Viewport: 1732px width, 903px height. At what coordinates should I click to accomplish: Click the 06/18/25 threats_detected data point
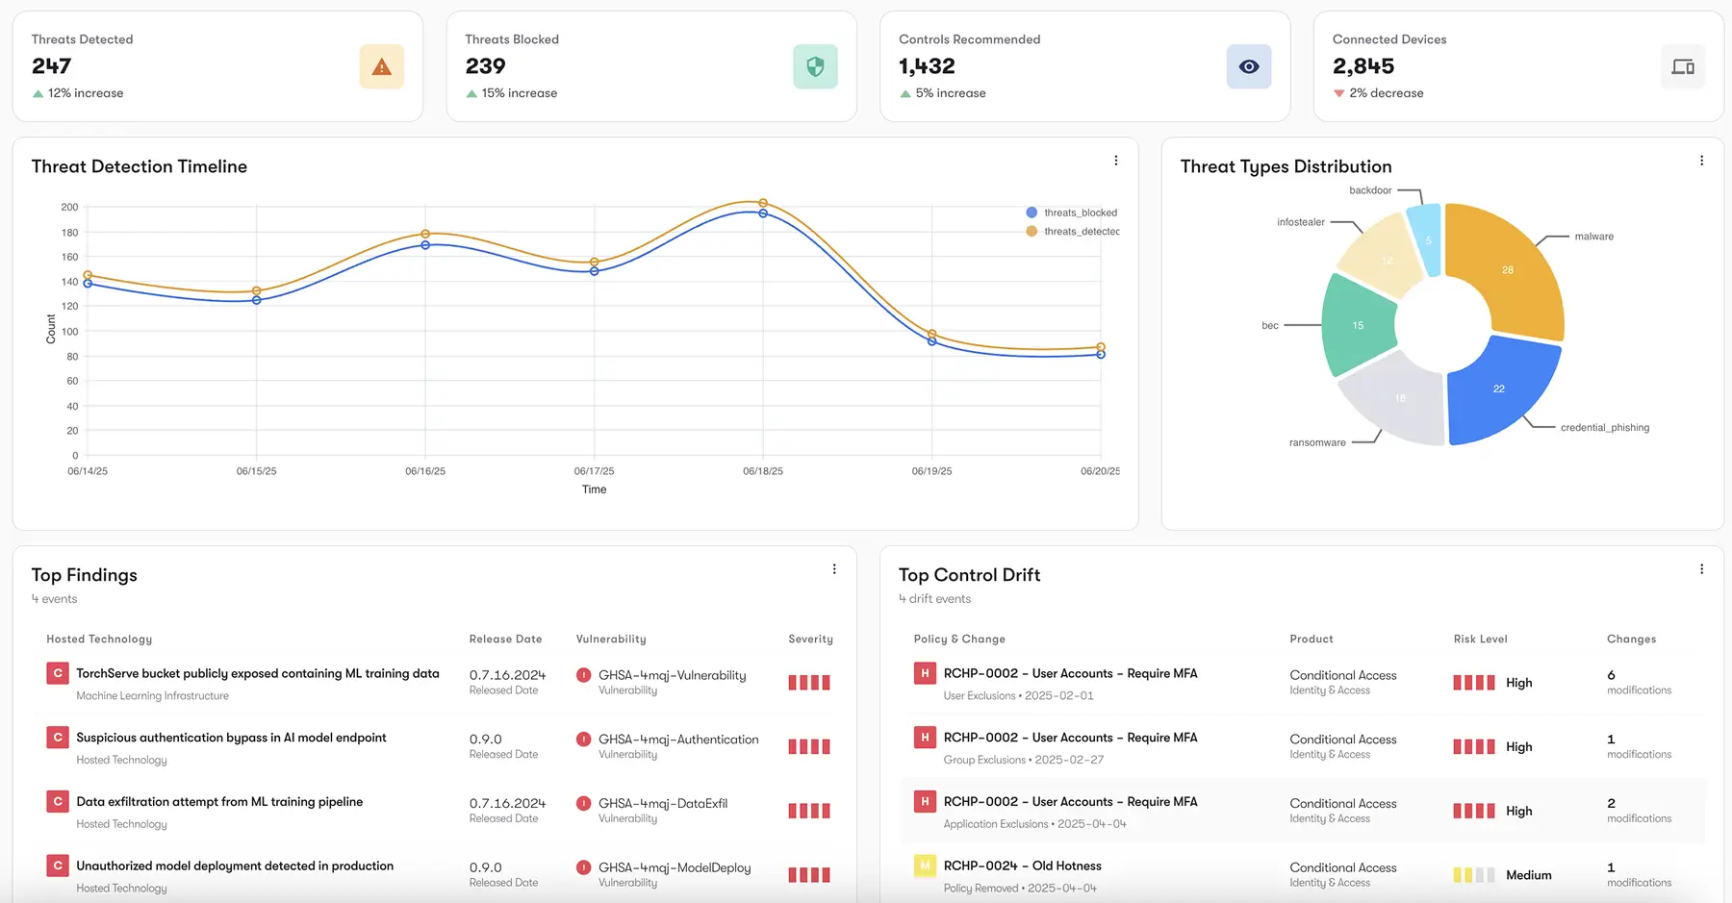point(763,203)
